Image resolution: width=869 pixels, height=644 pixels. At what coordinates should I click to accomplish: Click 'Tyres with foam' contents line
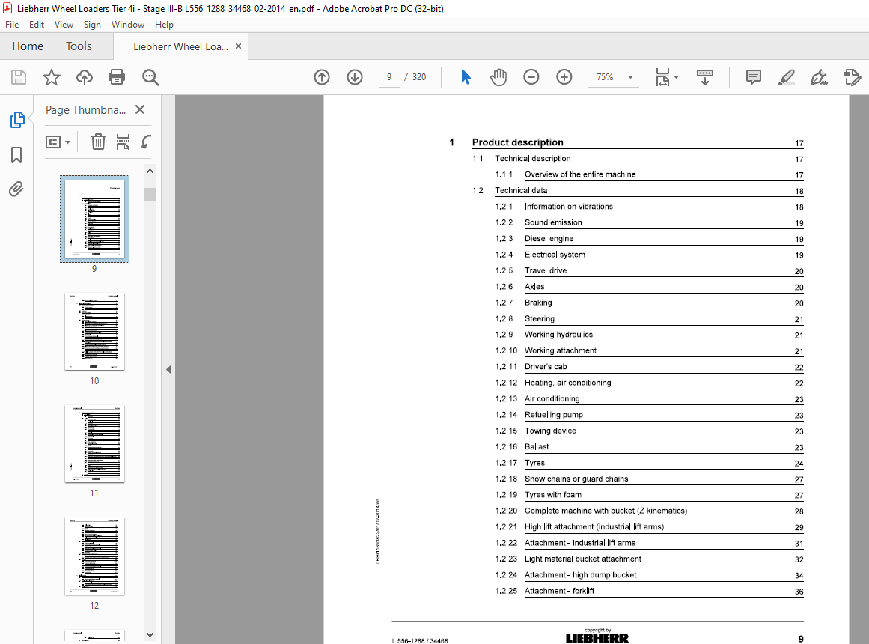point(553,495)
